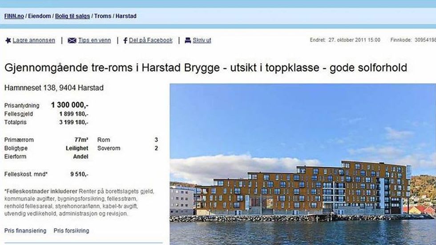Go to FINN.no home breadcrumb
Image resolution: width=436 pixels, height=245 pixels.
click(x=14, y=16)
